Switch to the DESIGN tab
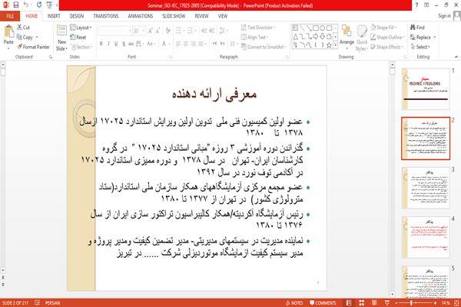The image size is (461, 307). pos(77,16)
